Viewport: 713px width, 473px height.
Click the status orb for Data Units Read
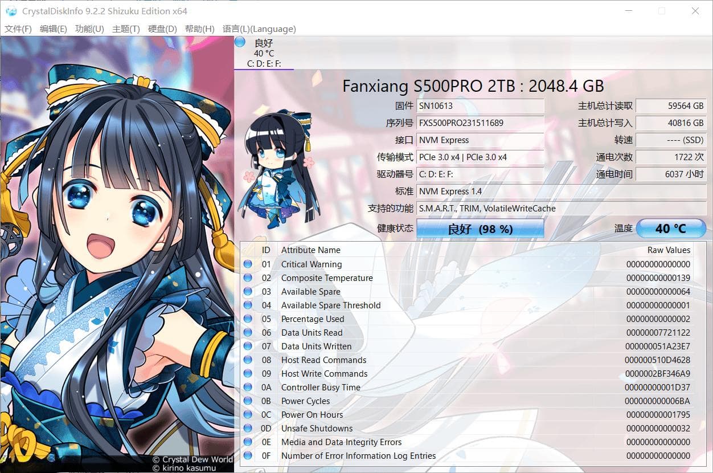pyautogui.click(x=248, y=332)
